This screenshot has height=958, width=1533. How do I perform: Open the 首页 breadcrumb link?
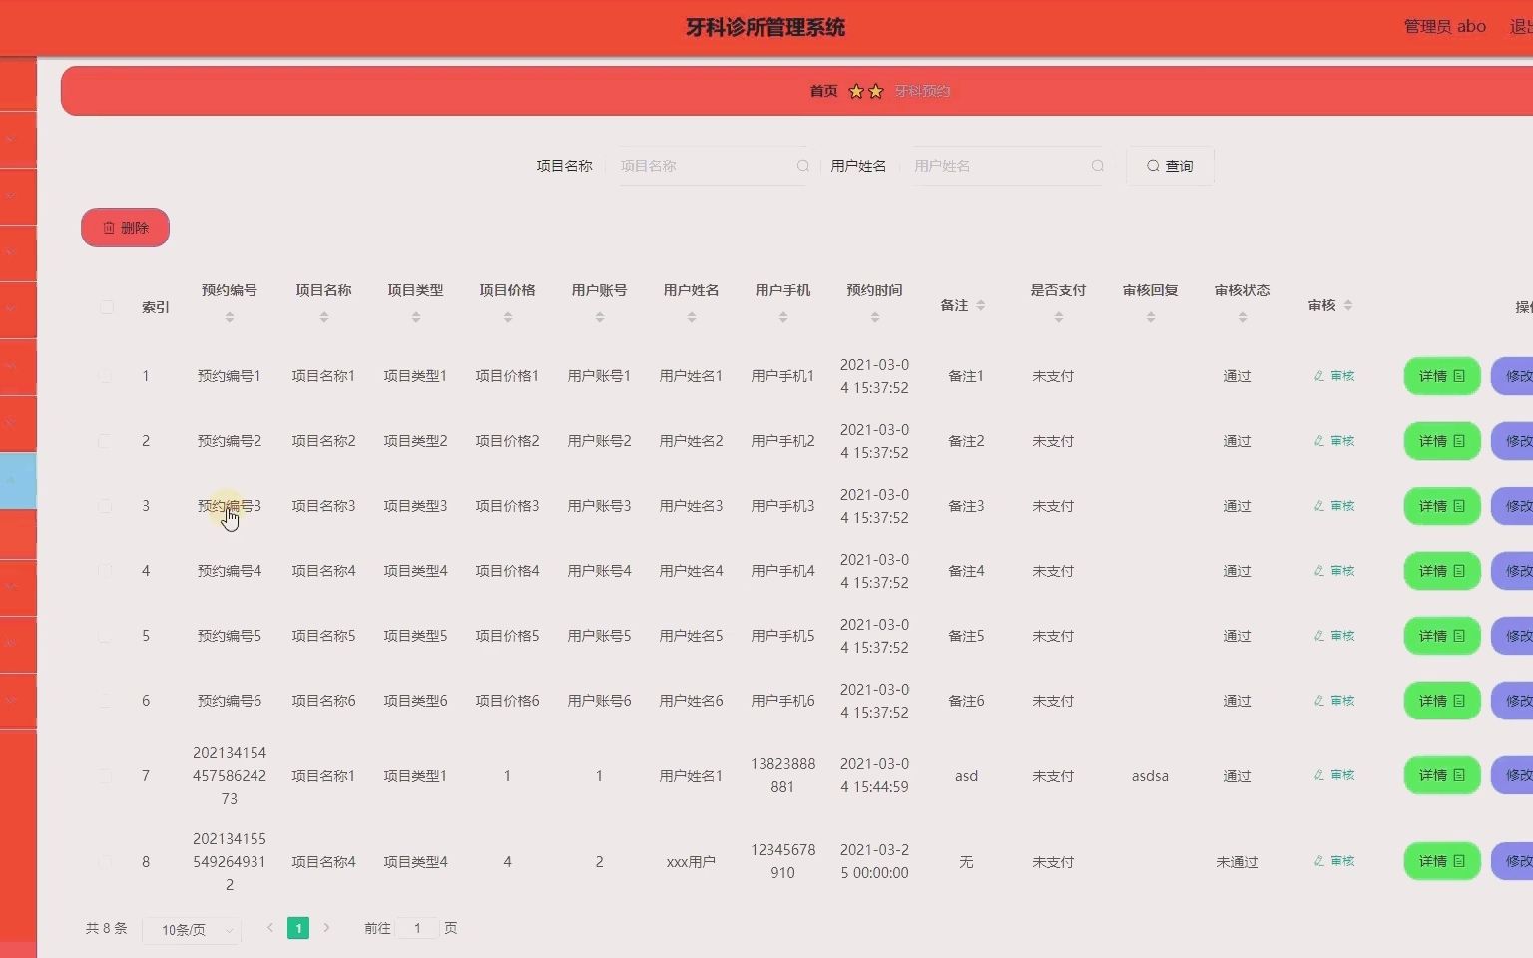pyautogui.click(x=823, y=91)
